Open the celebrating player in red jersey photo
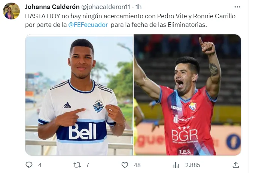This screenshot has width=256, height=173. tap(188, 95)
